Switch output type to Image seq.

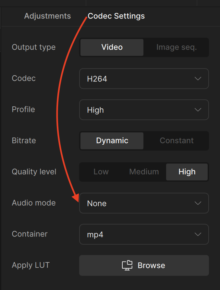tap(177, 47)
